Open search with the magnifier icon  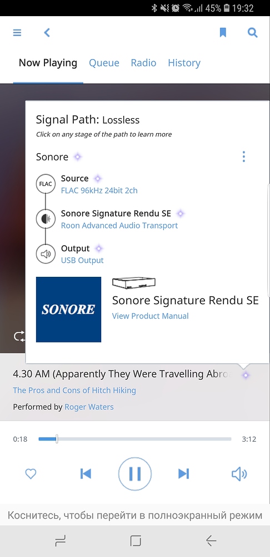(x=252, y=33)
